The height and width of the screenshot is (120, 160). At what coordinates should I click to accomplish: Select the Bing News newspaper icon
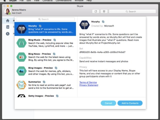click(21, 57)
